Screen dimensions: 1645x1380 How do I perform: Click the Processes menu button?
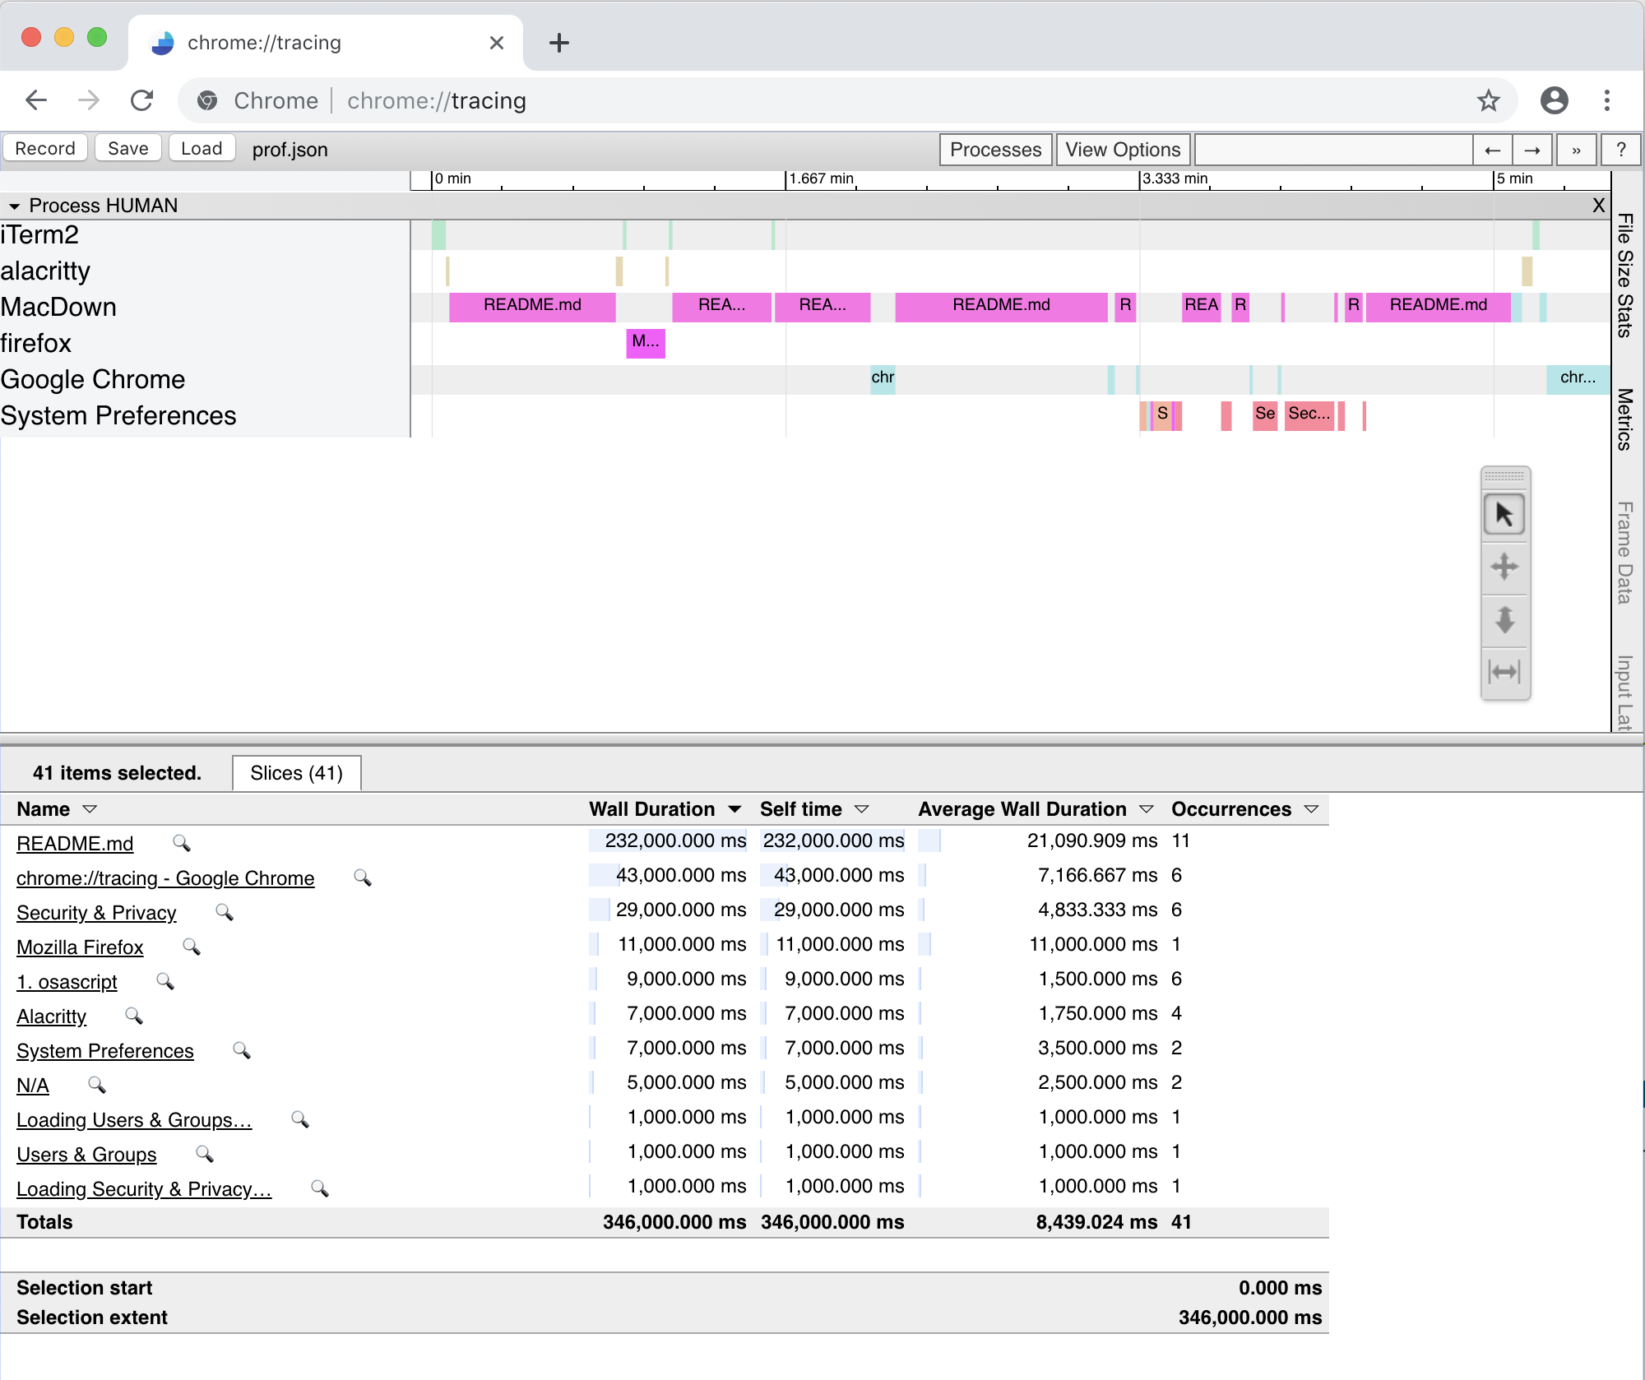click(995, 146)
